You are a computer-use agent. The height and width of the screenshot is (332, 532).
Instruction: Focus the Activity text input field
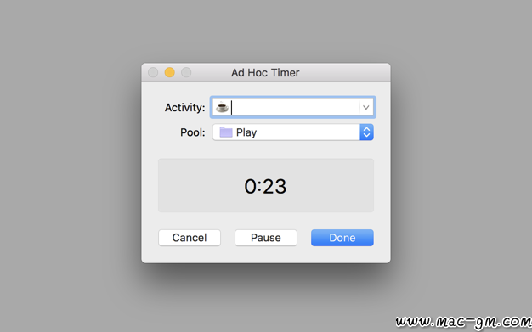[x=292, y=108]
